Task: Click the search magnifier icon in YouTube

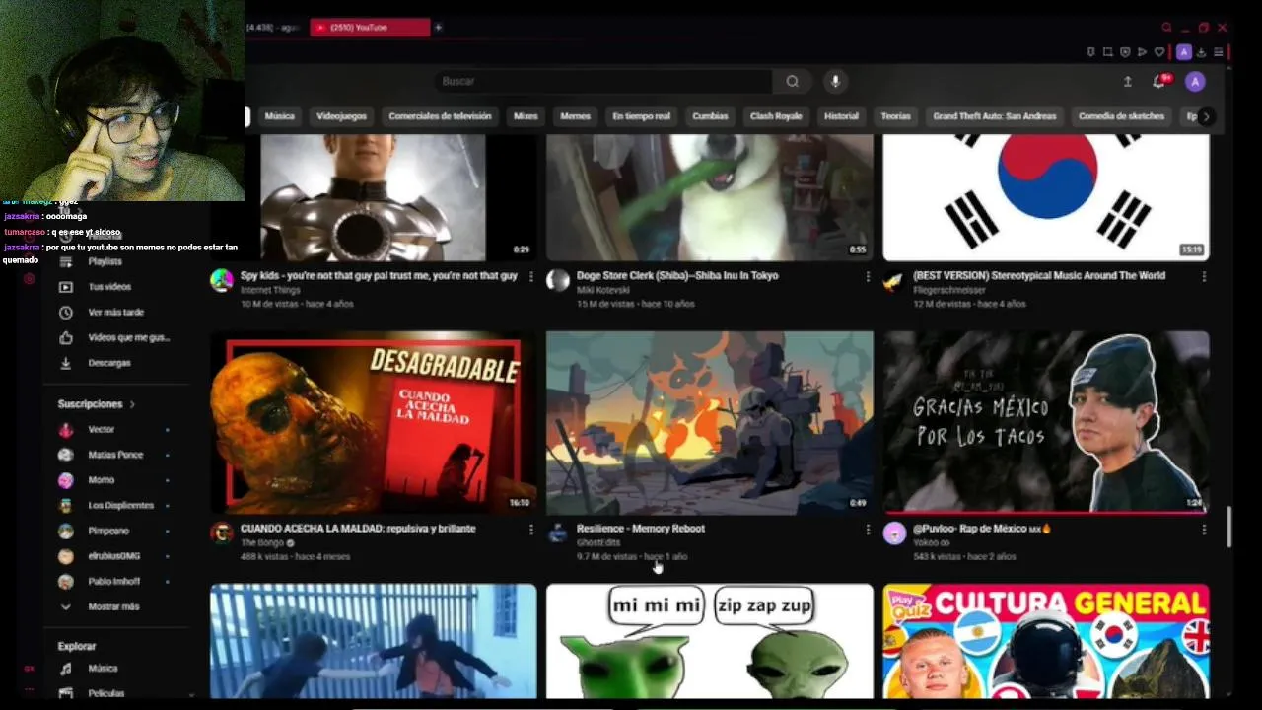Action: click(x=792, y=81)
